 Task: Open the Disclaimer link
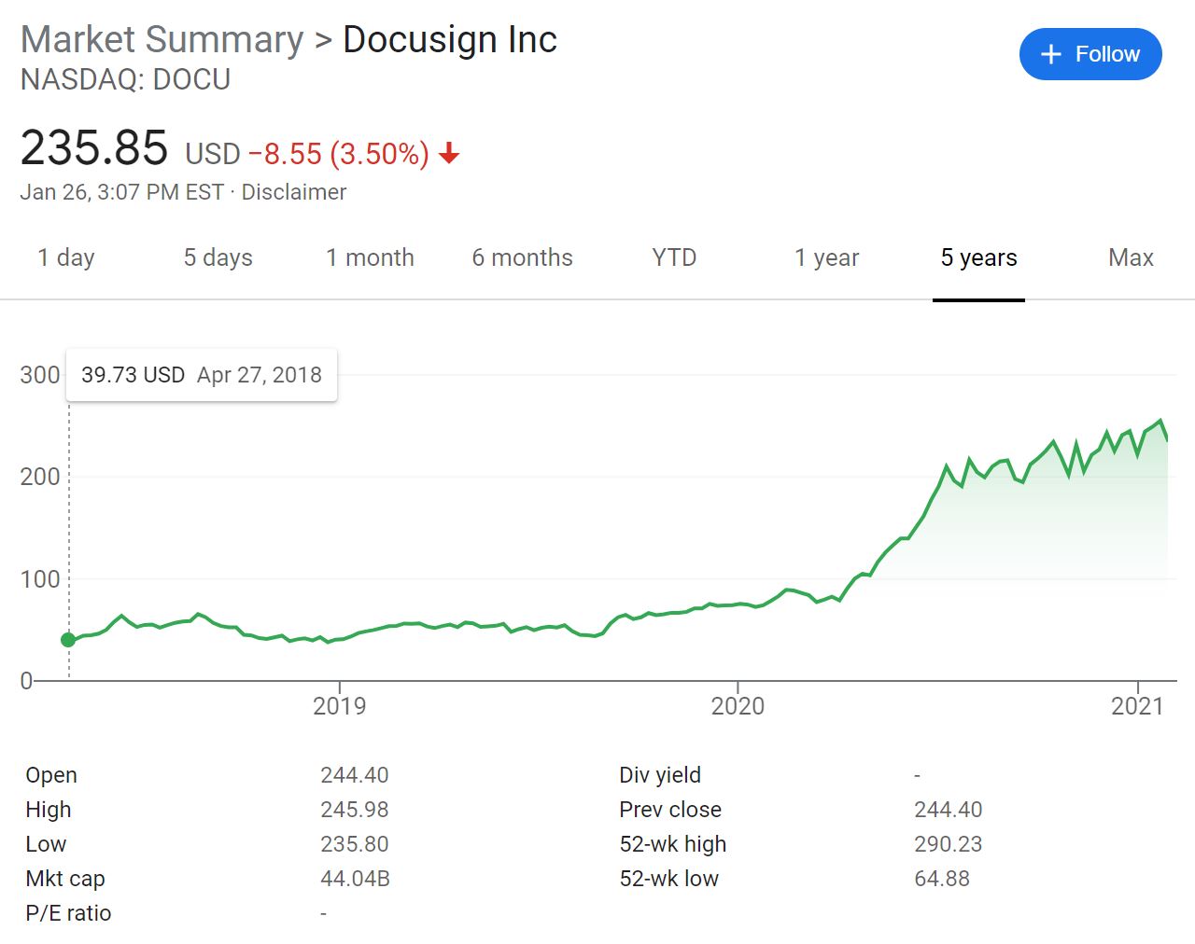point(293,192)
